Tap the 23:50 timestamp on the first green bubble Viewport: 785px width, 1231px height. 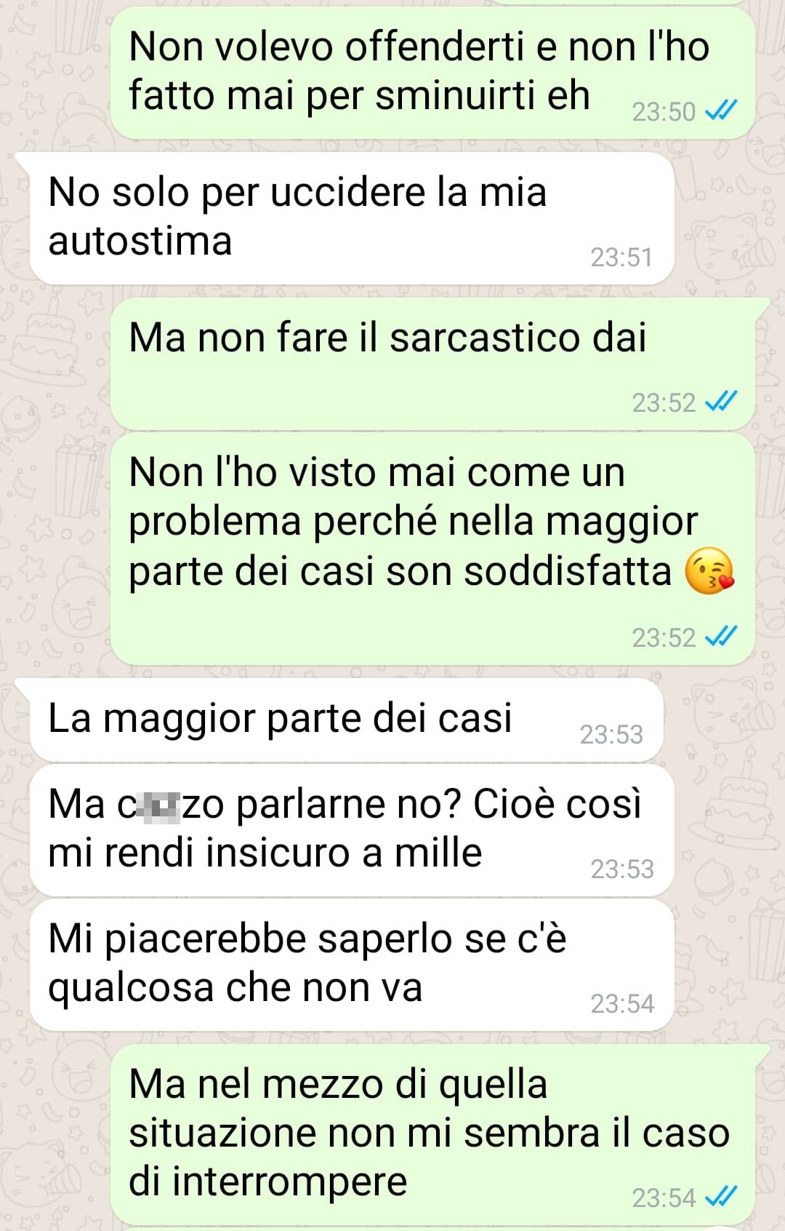point(664,112)
